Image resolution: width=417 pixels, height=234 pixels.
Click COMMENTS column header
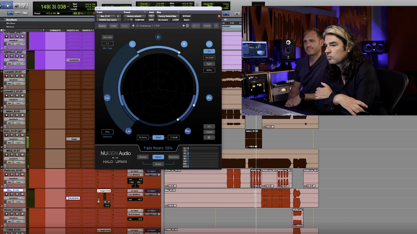[x=55, y=30]
